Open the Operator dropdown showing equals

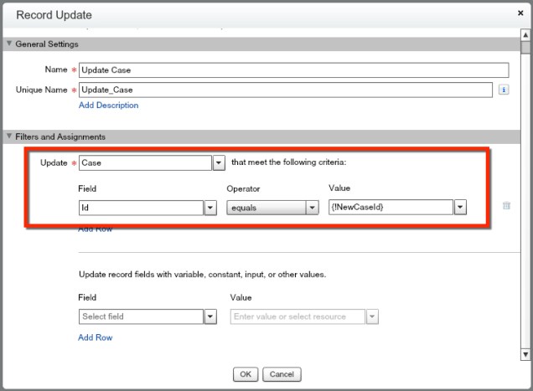[313, 208]
